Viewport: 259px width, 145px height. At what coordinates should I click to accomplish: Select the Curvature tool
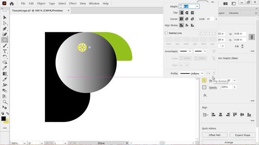tap(5, 34)
